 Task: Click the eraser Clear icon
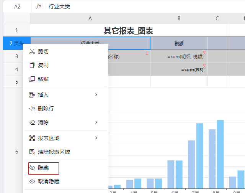[32, 122]
